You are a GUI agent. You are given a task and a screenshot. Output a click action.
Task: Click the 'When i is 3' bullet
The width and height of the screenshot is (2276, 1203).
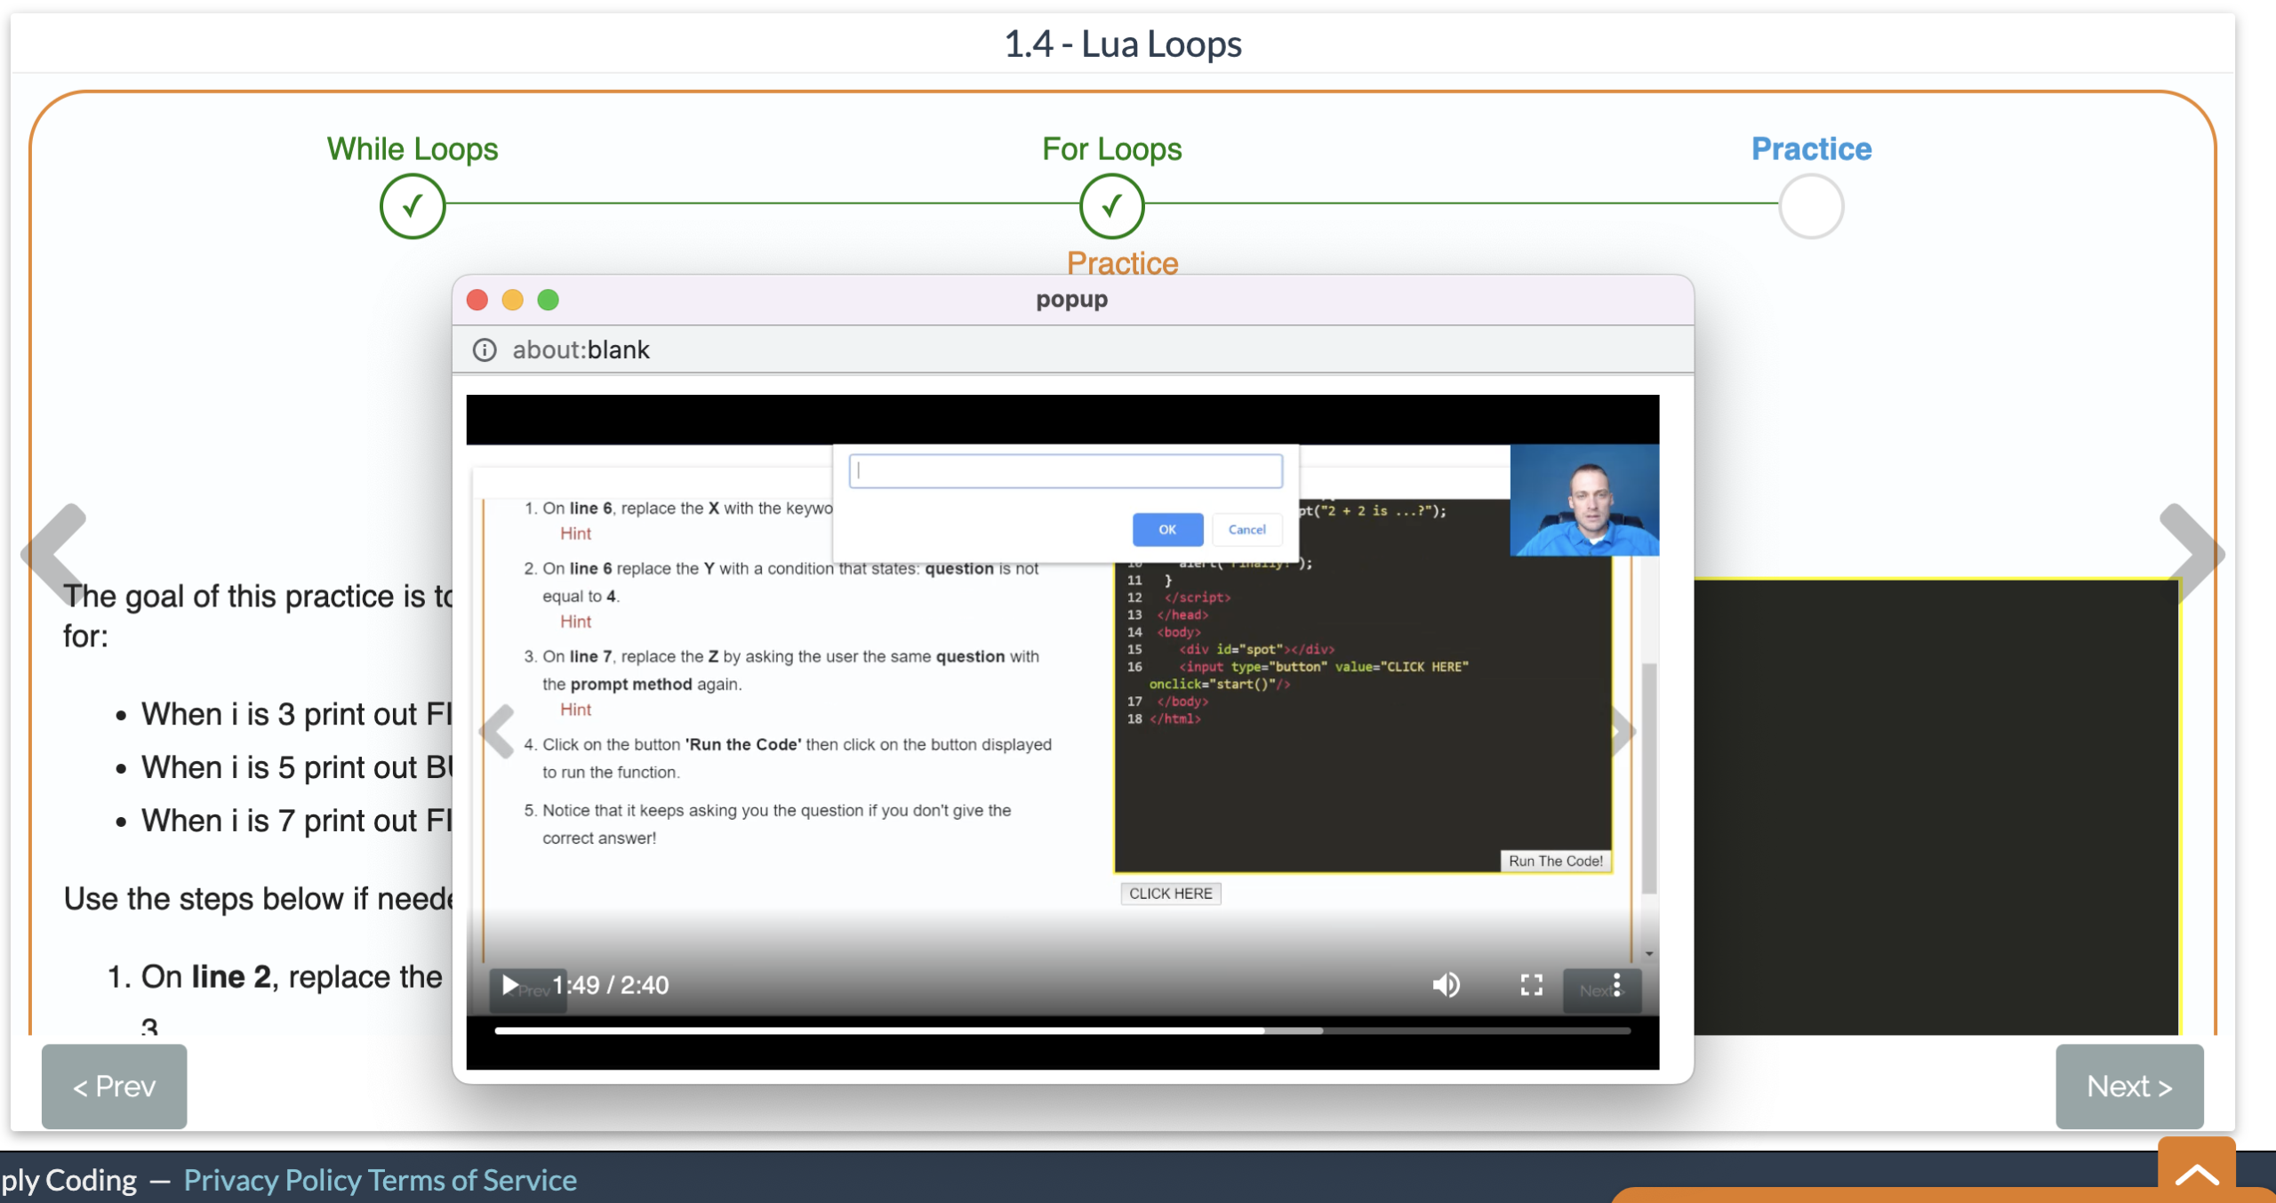[297, 714]
